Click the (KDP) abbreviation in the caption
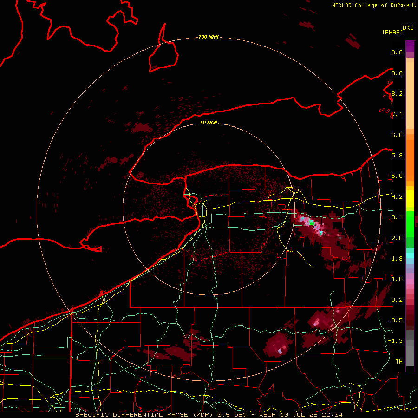Image resolution: width=418 pixels, height=418 pixels. pos(203,415)
